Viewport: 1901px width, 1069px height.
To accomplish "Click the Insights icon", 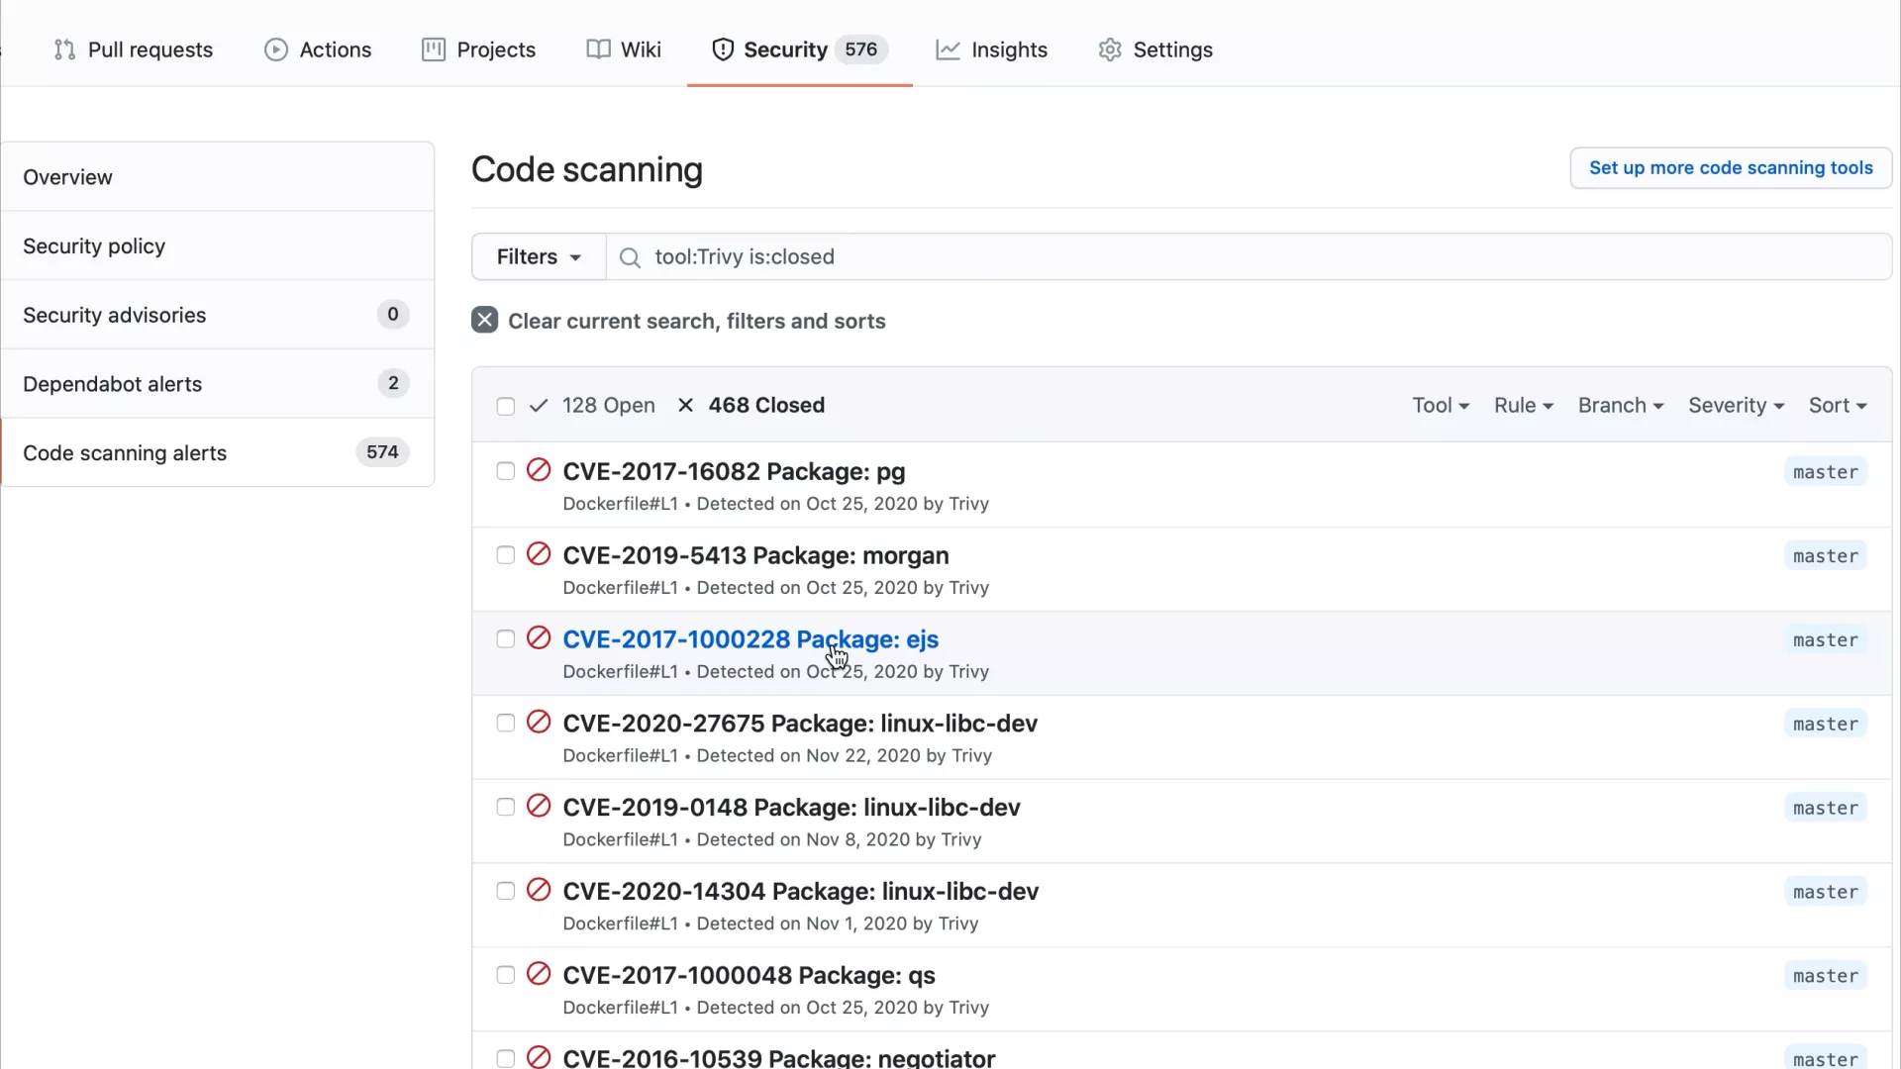I will point(948,49).
